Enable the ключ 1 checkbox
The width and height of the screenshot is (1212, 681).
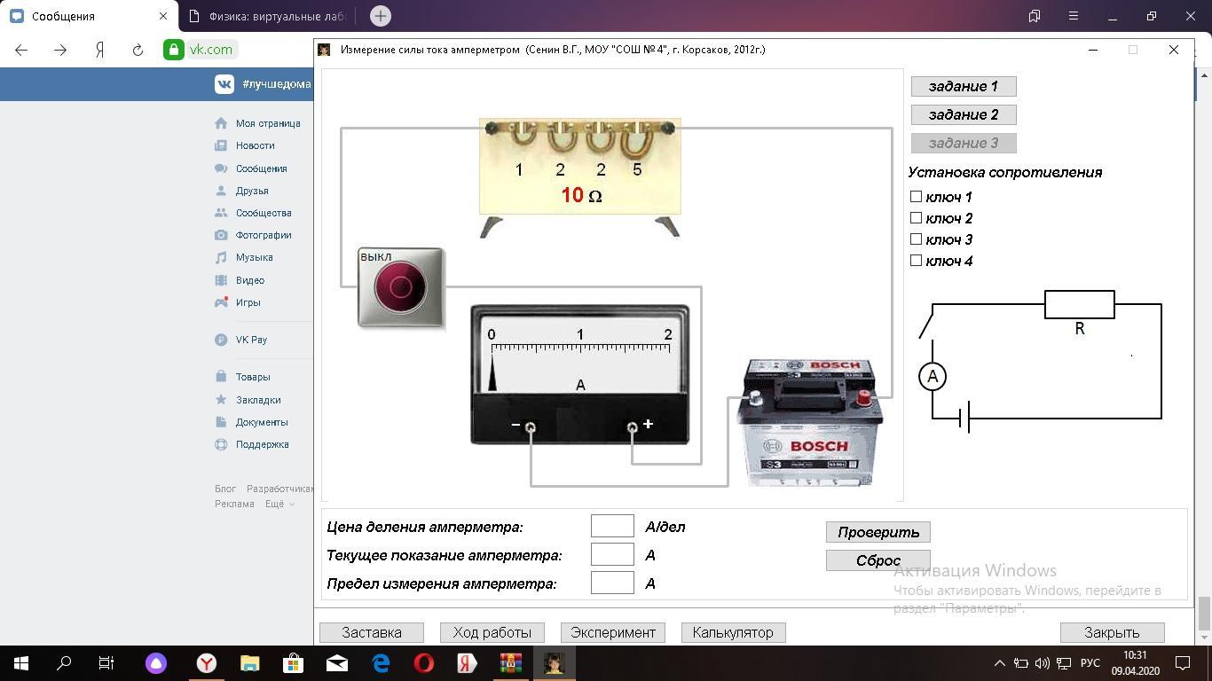pos(917,197)
